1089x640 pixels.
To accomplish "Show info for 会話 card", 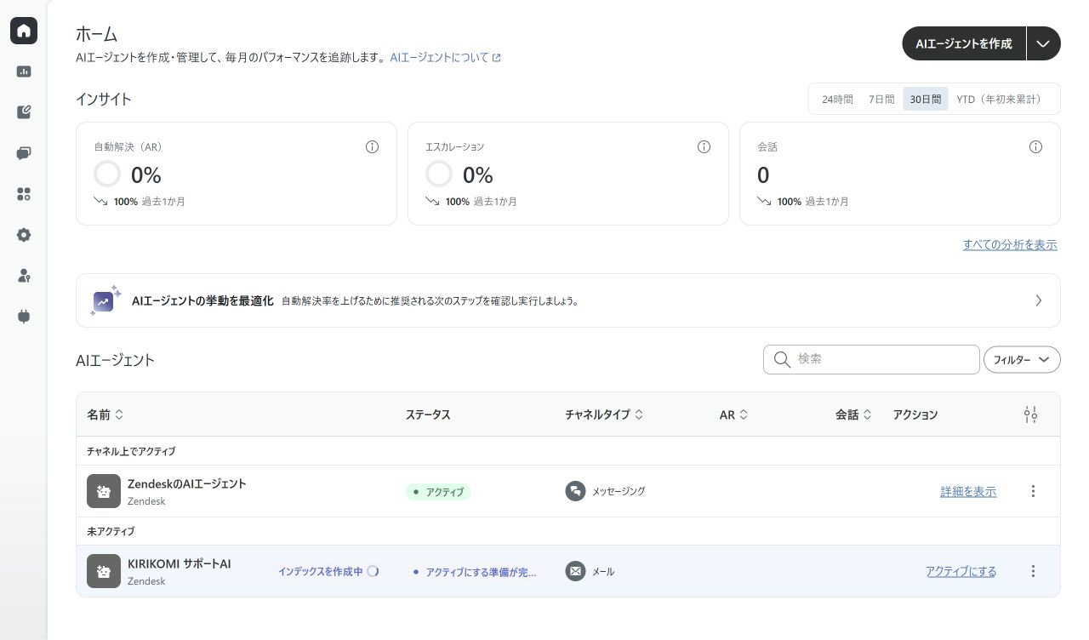I will click(x=1035, y=146).
